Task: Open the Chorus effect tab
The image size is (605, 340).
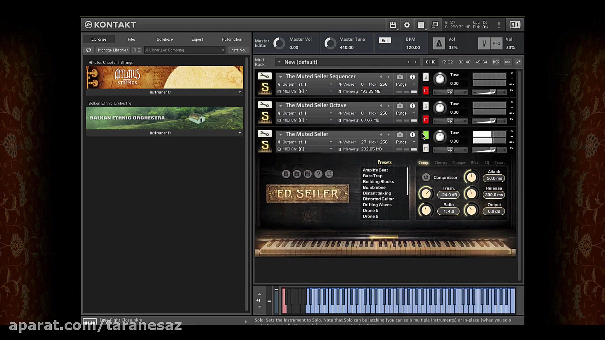Action: (x=441, y=163)
